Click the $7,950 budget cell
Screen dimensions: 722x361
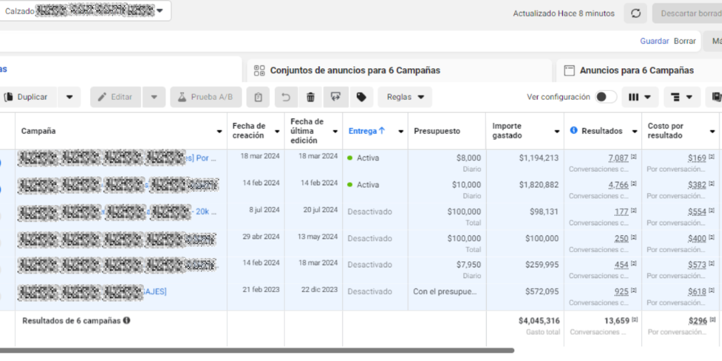click(x=447, y=269)
